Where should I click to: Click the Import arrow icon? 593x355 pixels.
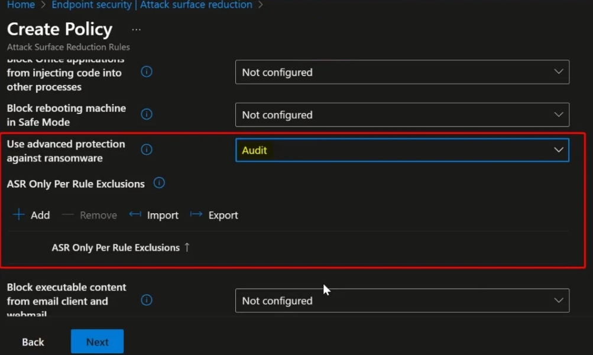(135, 214)
